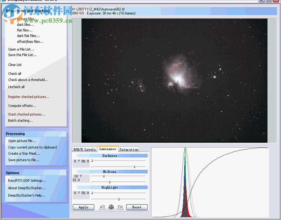The image size is (281, 220).
Task: Click the Highlight value '0 ? 50.0'
Action: click(x=81, y=193)
